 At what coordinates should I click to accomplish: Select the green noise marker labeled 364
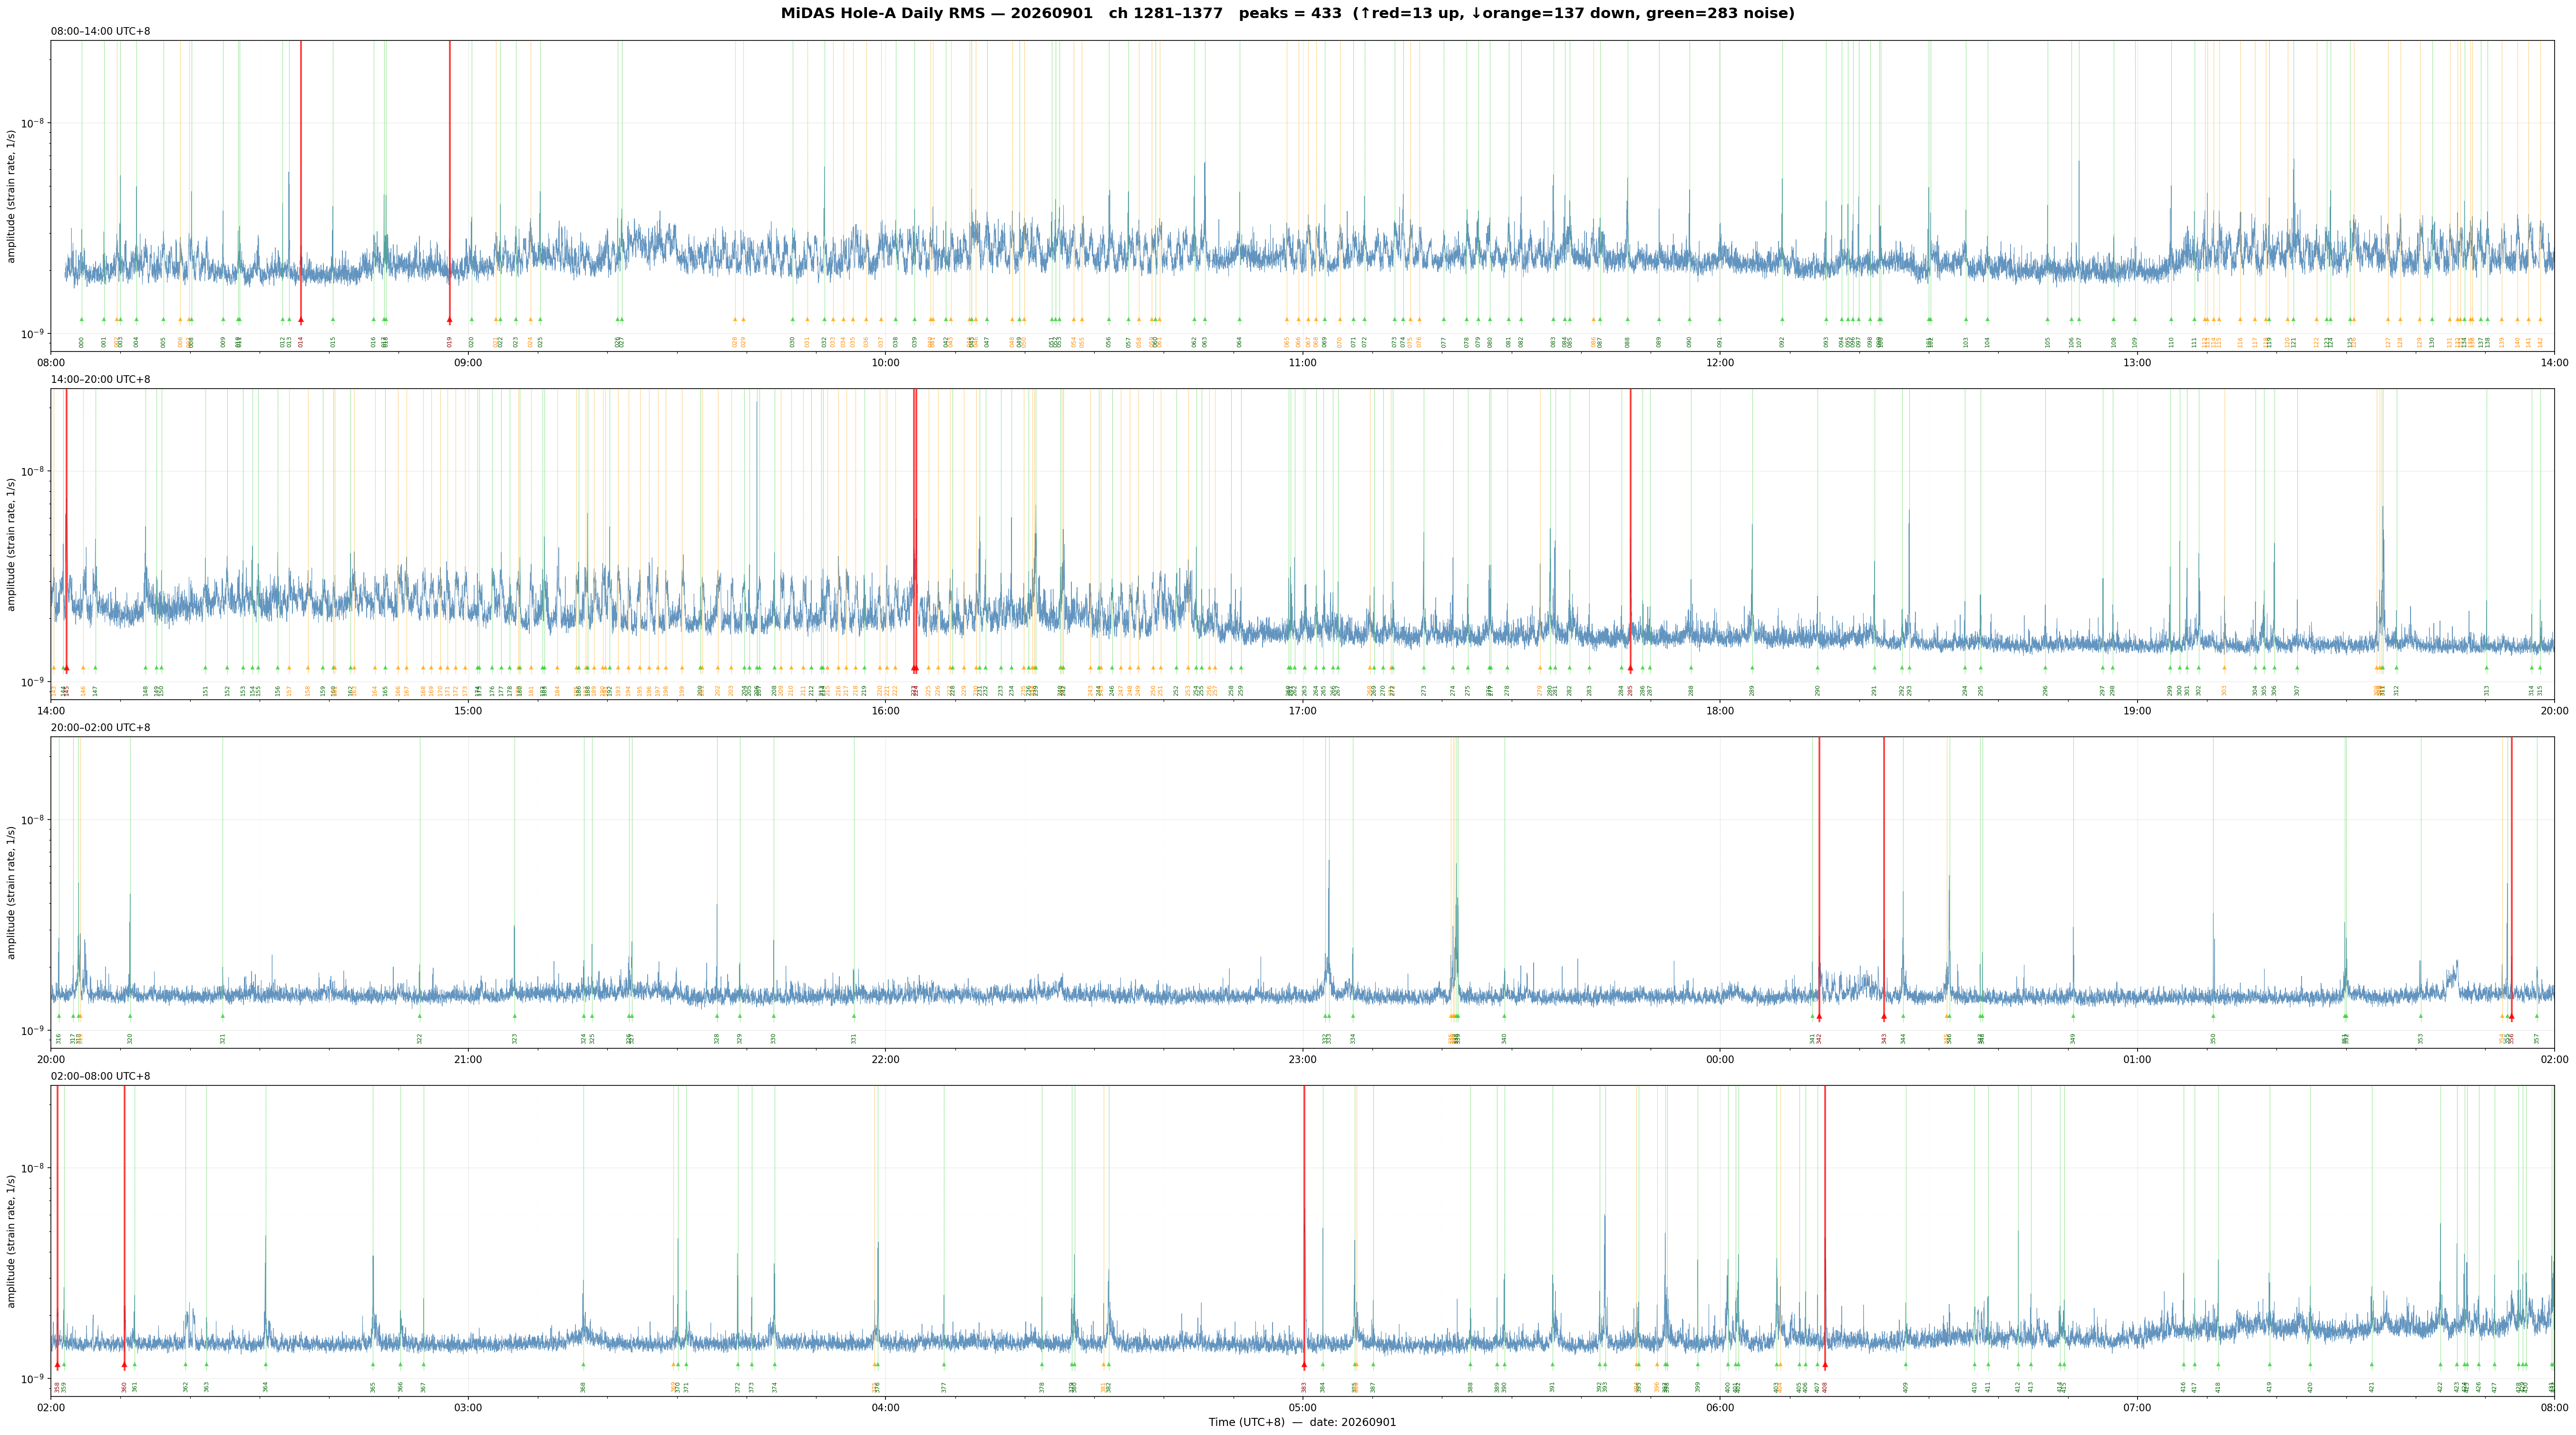[266, 1364]
